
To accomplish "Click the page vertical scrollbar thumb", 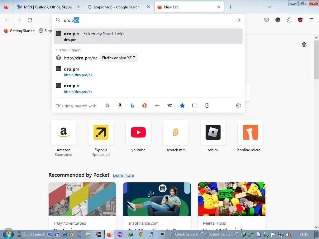I will (316, 59).
